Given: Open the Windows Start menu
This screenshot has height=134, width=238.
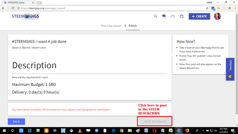Looking at the screenshot, I should click(4, 131).
